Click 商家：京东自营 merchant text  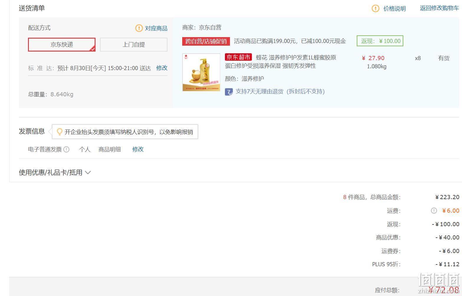202,28
